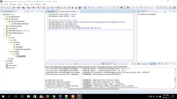
Task: Click the red Stop button in main toolbar
Action: pos(33,8)
